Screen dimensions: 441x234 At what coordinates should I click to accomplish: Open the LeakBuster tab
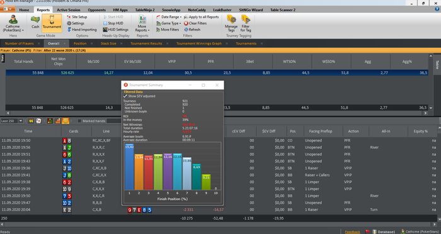click(x=222, y=10)
